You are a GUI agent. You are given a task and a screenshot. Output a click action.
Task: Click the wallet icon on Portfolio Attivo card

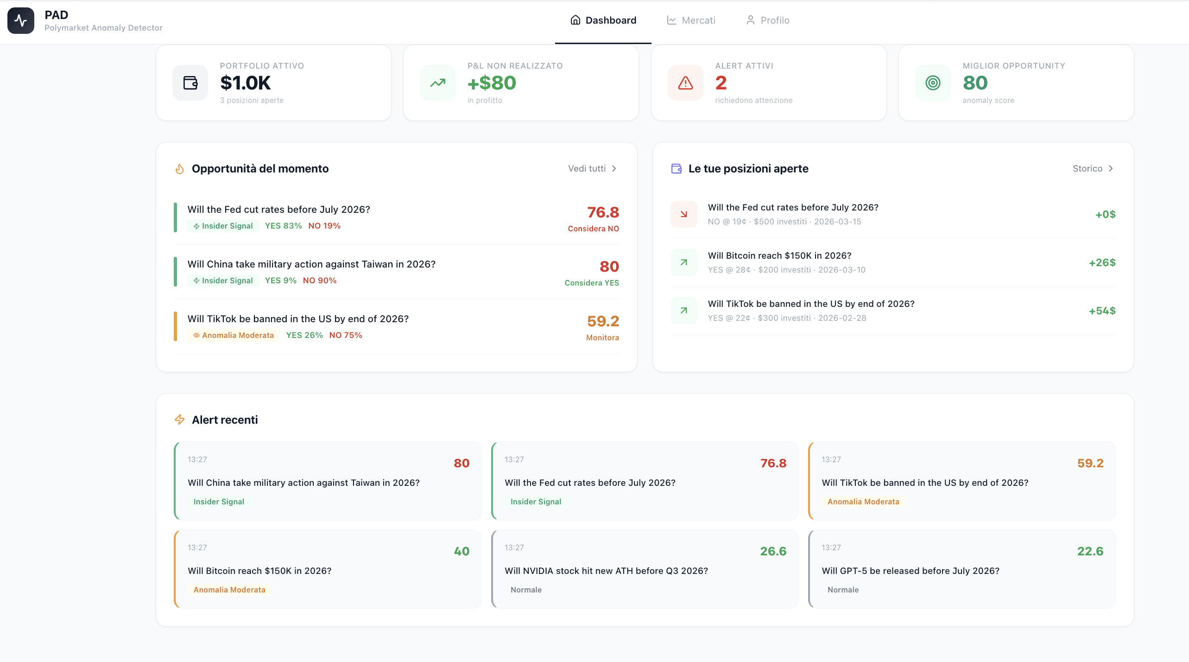coord(190,83)
